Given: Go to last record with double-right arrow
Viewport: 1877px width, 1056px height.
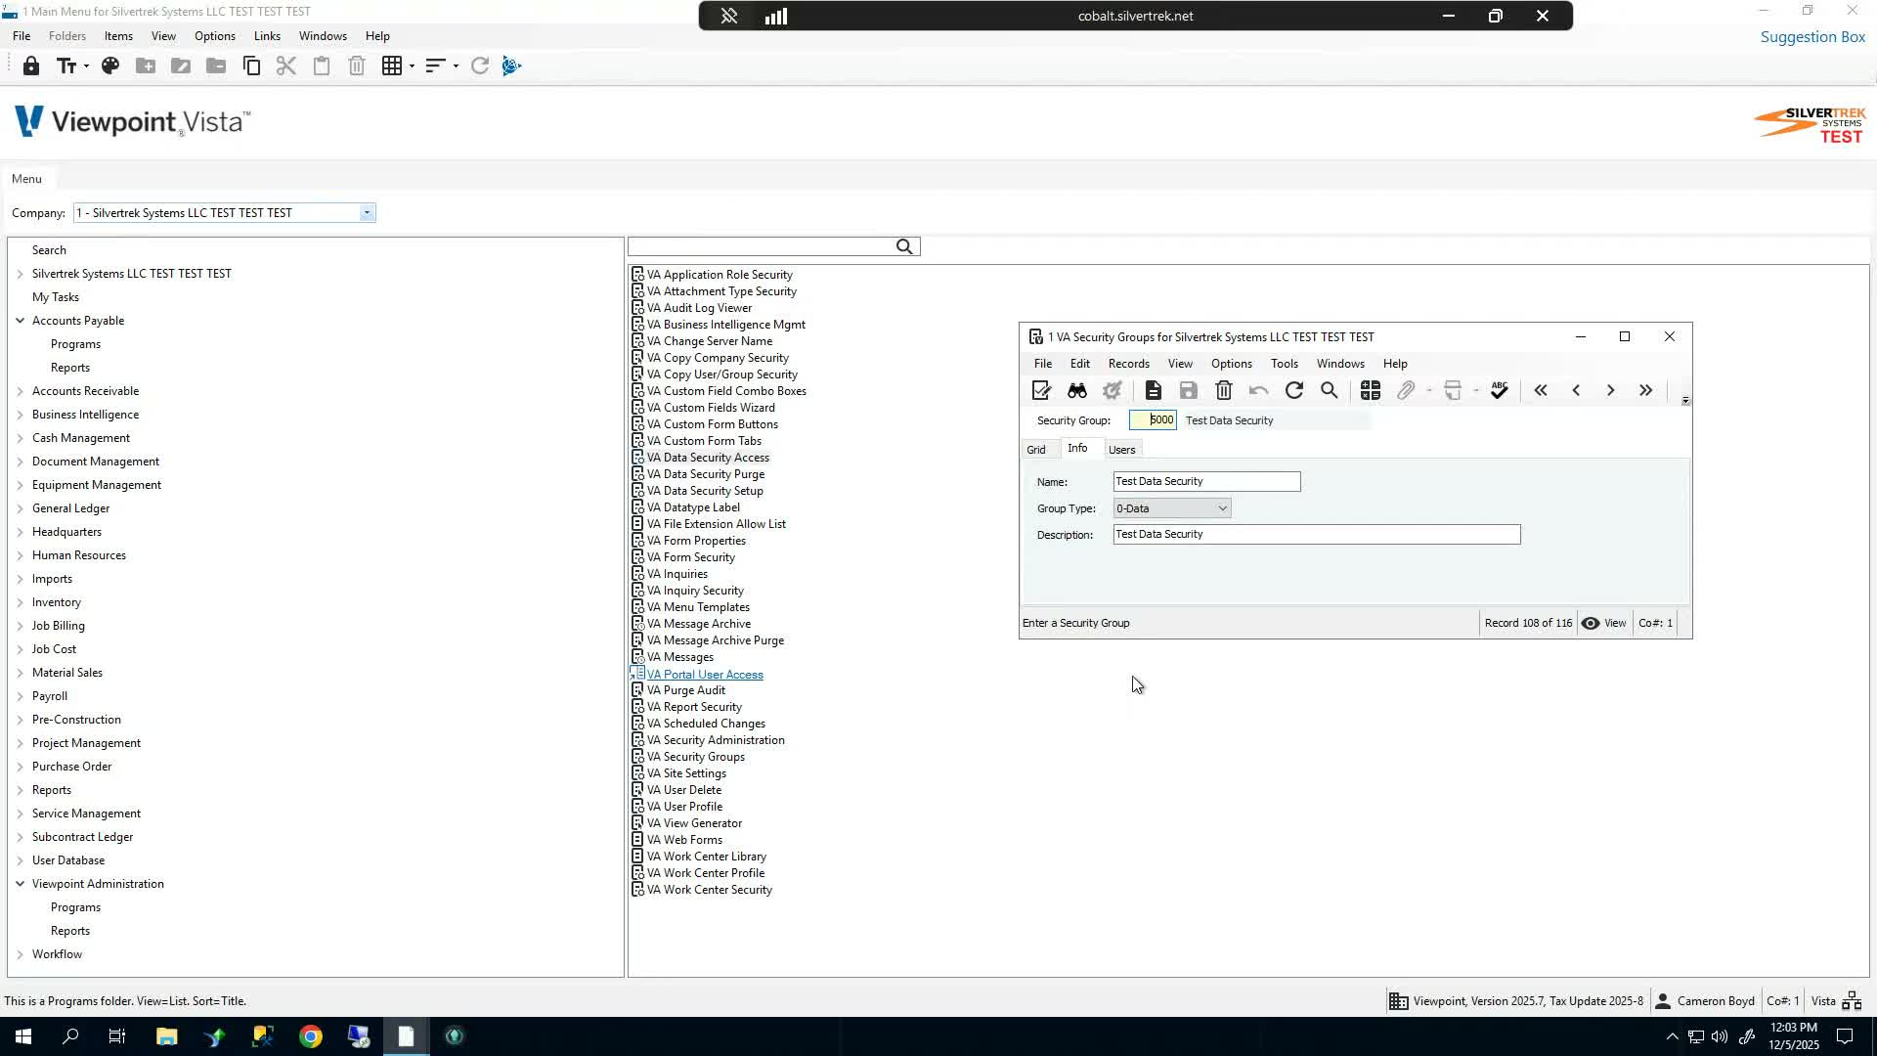Looking at the screenshot, I should [x=1646, y=391].
